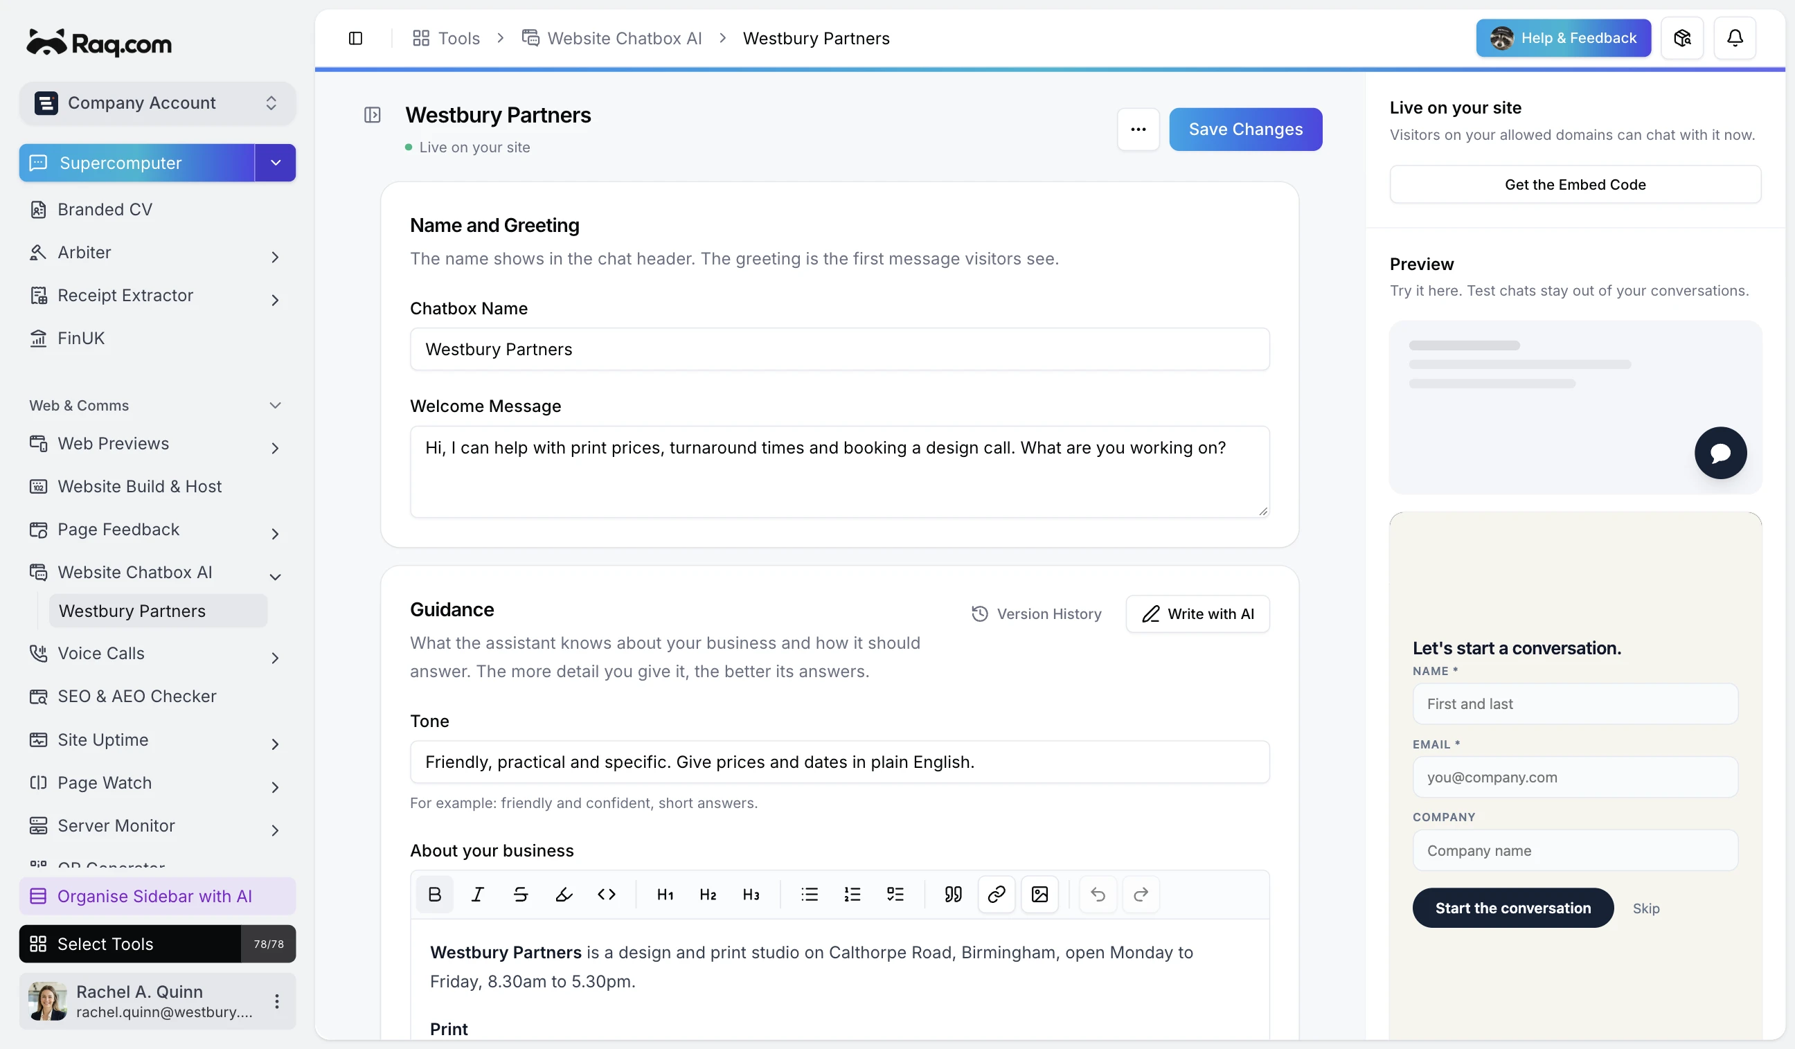
Task: Redo the editor change
Action: pyautogui.click(x=1141, y=895)
